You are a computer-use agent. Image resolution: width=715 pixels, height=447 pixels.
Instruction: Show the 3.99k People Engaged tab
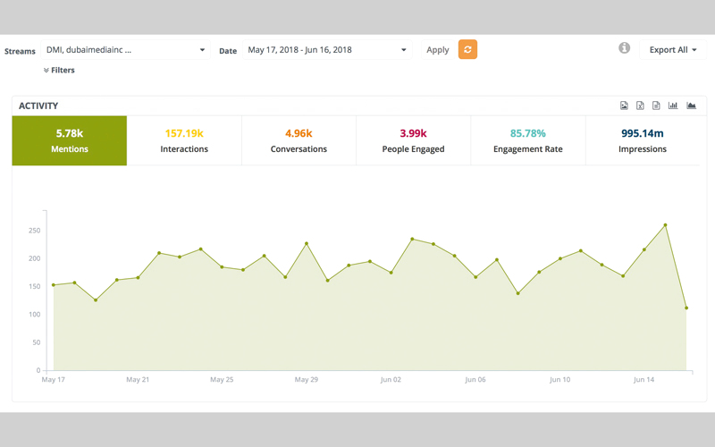pos(413,140)
